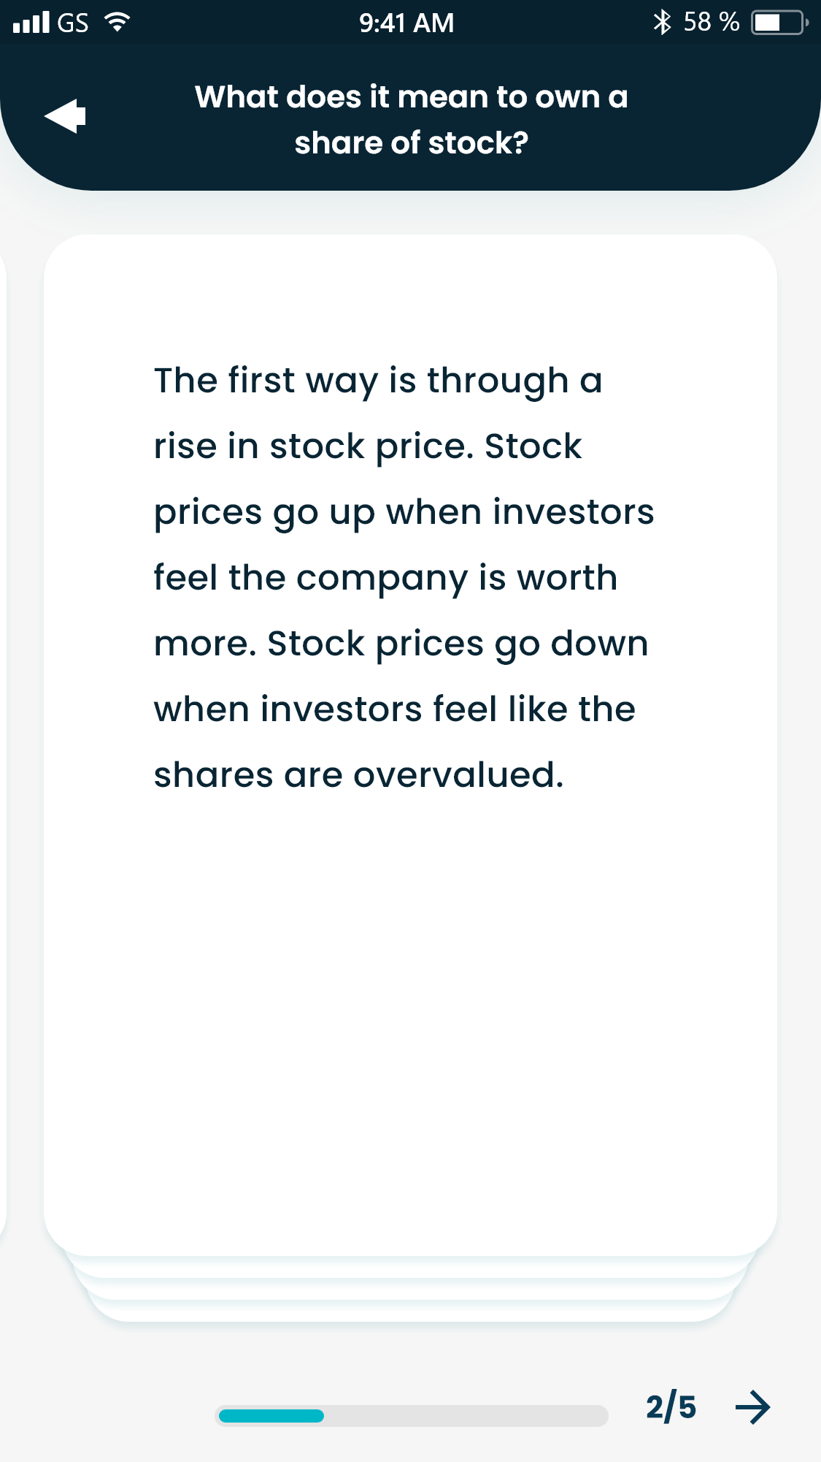Tap 'The first way is through a' line
The width and height of the screenshot is (821, 1462).
pos(378,381)
